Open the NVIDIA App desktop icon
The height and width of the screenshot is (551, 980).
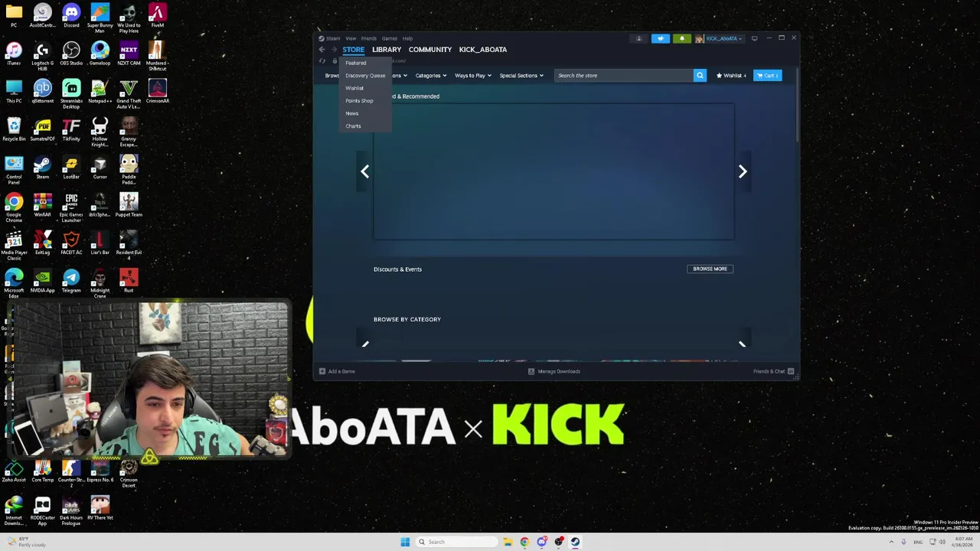click(42, 280)
